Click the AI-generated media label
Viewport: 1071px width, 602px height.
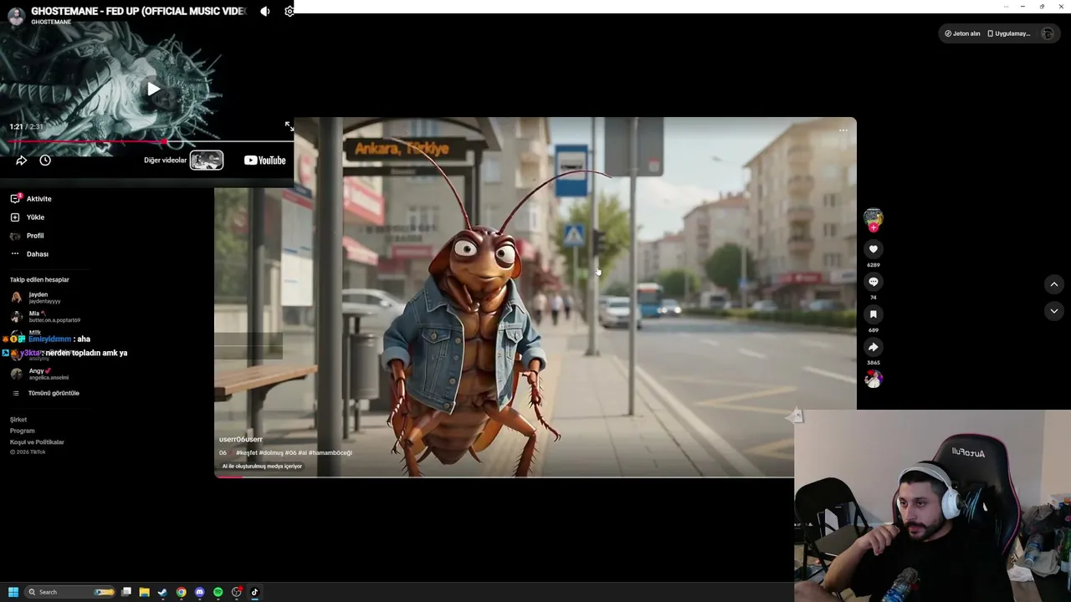pos(262,467)
